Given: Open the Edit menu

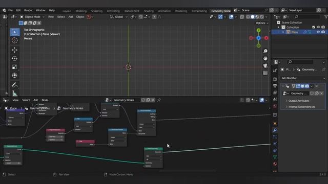Looking at the screenshot, I should click(18, 10).
